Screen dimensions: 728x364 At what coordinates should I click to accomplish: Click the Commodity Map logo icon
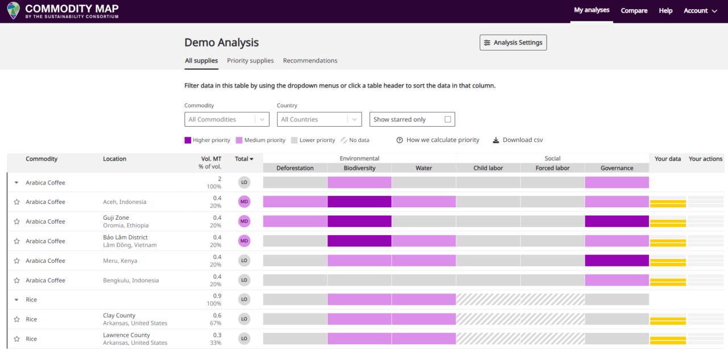[13, 11]
